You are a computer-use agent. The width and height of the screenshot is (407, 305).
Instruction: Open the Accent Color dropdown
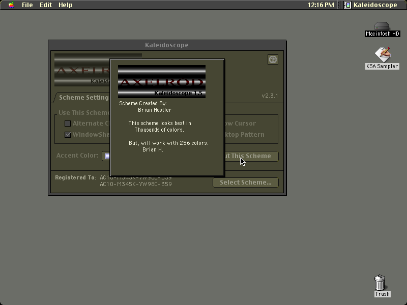click(106, 156)
